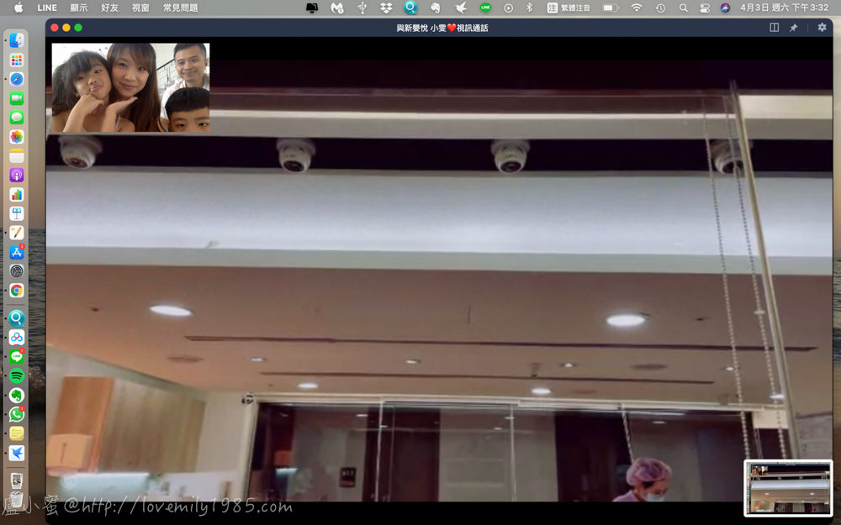Viewport: 841px width, 525px height.
Task: Open the Evernote elephant menu bar icon
Action: [x=435, y=8]
